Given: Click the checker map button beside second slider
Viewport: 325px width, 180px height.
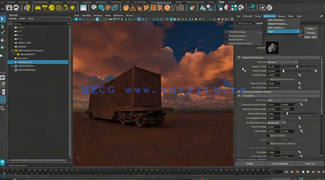Looking at the screenshot, I should tap(316, 71).
